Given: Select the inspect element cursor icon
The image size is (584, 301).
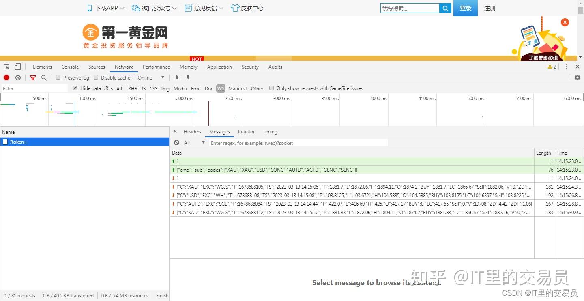Looking at the screenshot, I should click(x=6, y=66).
